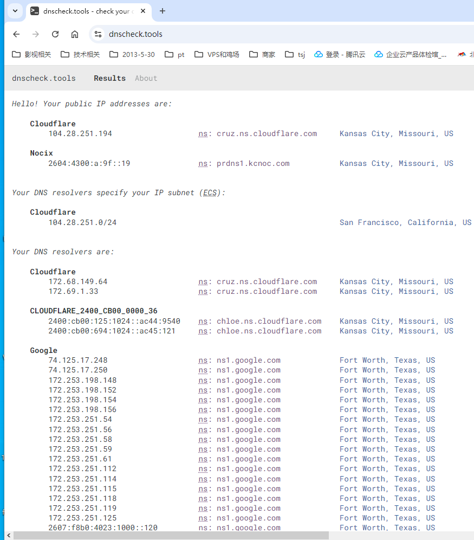This screenshot has height=540, width=474.
Task: Open the 影视相关 bookmark folder
Action: coord(31,54)
